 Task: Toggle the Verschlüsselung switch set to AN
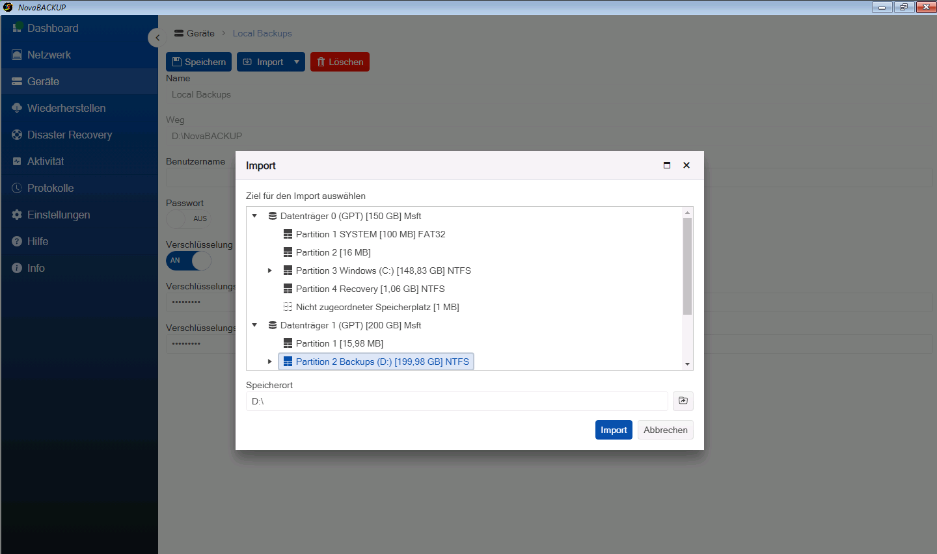189,260
